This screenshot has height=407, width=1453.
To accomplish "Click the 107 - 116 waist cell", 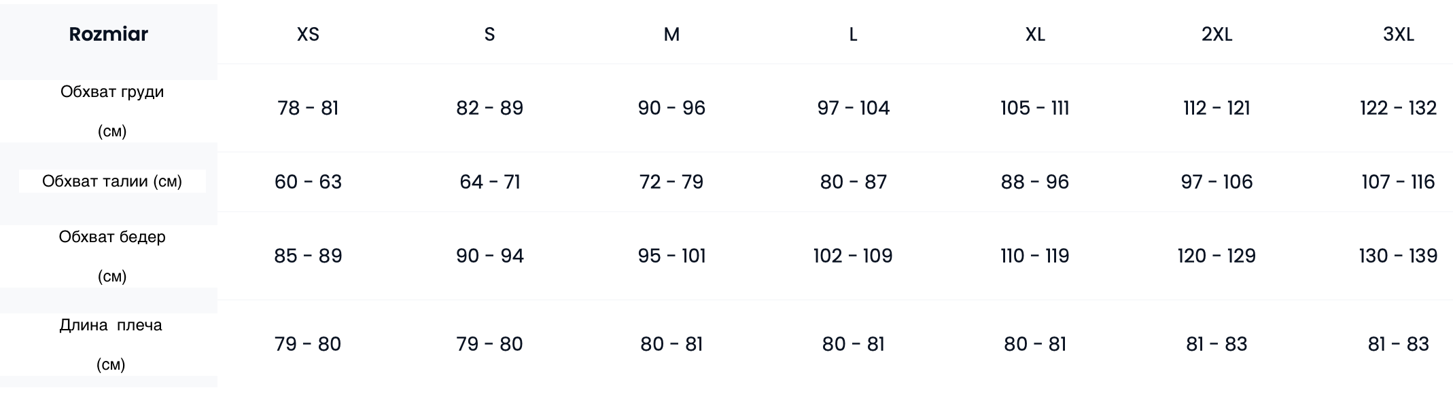I will [x=1399, y=182].
